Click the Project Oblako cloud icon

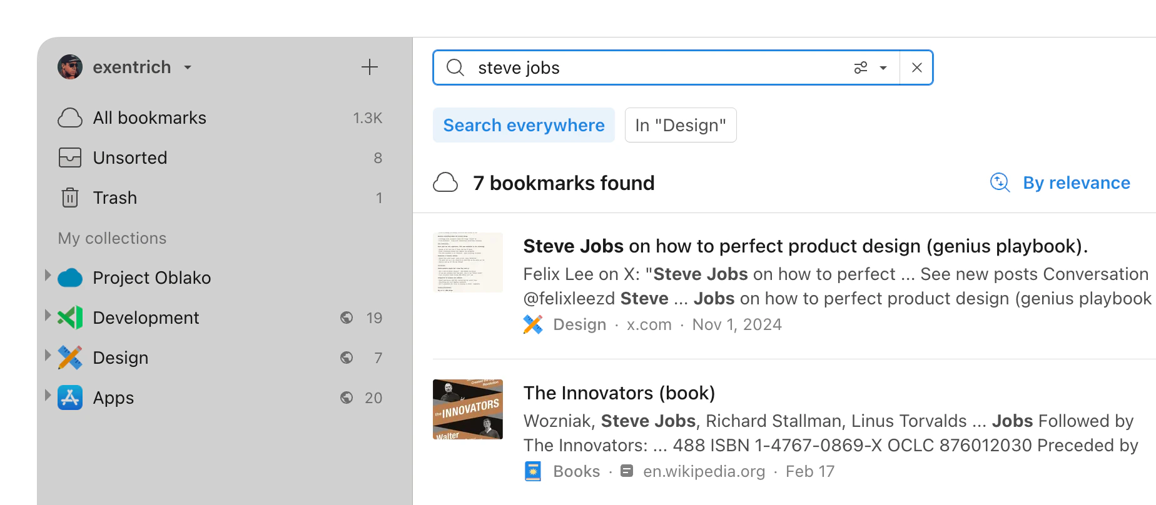(x=70, y=277)
